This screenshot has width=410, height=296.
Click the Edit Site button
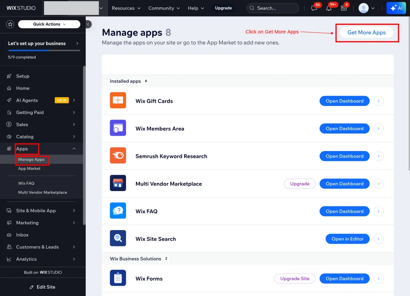tap(42, 287)
